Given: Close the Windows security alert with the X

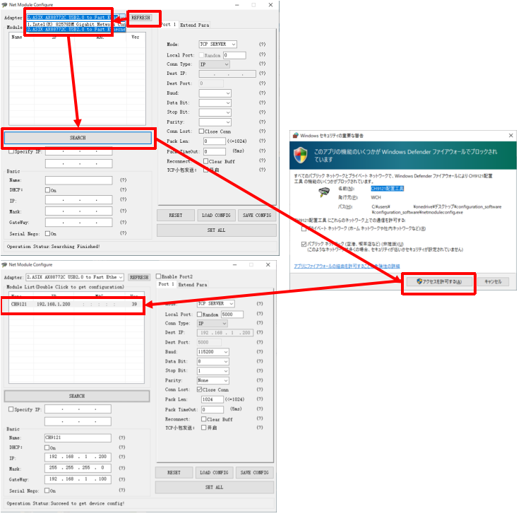Looking at the screenshot, I should click(510, 136).
